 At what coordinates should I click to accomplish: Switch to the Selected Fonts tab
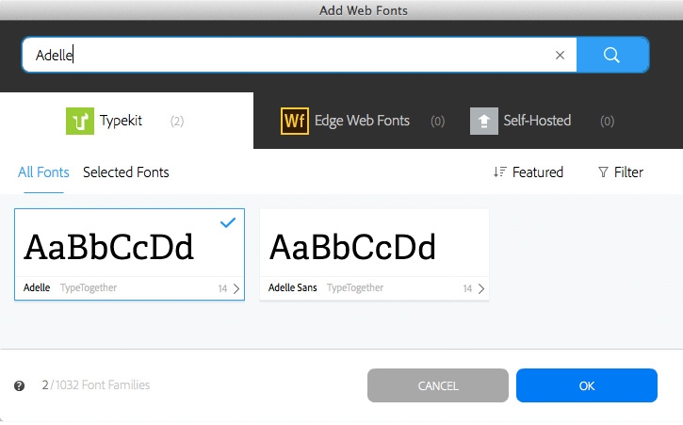click(126, 172)
